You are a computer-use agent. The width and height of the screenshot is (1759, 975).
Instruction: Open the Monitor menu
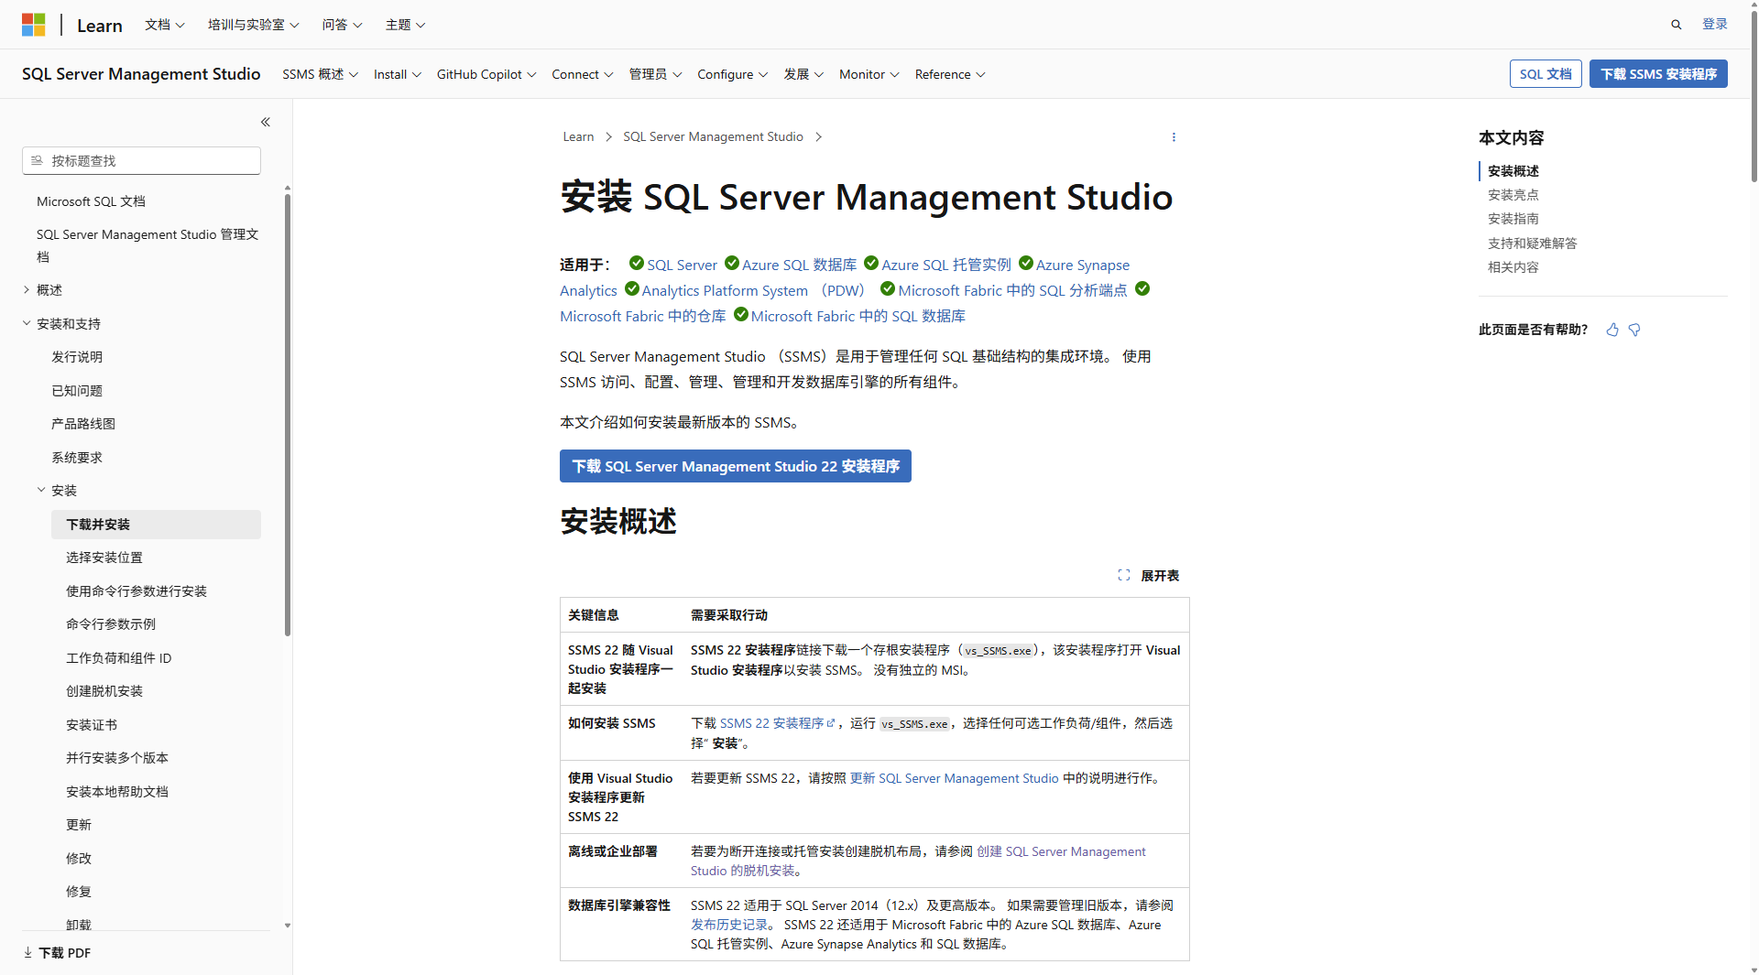point(869,74)
